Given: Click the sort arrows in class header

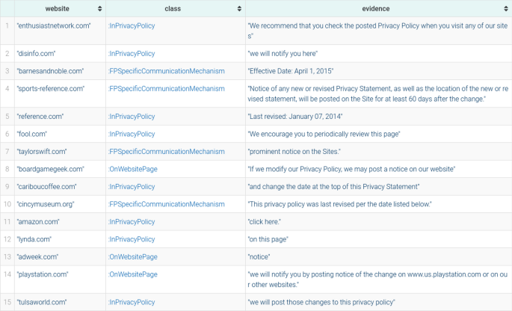Looking at the screenshot, I should click(239, 8).
